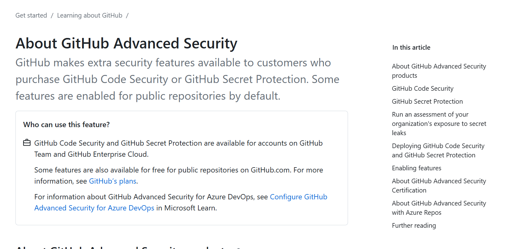
Task: Select "About GitHub Advanced Security products" in the article outline
Action: tap(439, 71)
